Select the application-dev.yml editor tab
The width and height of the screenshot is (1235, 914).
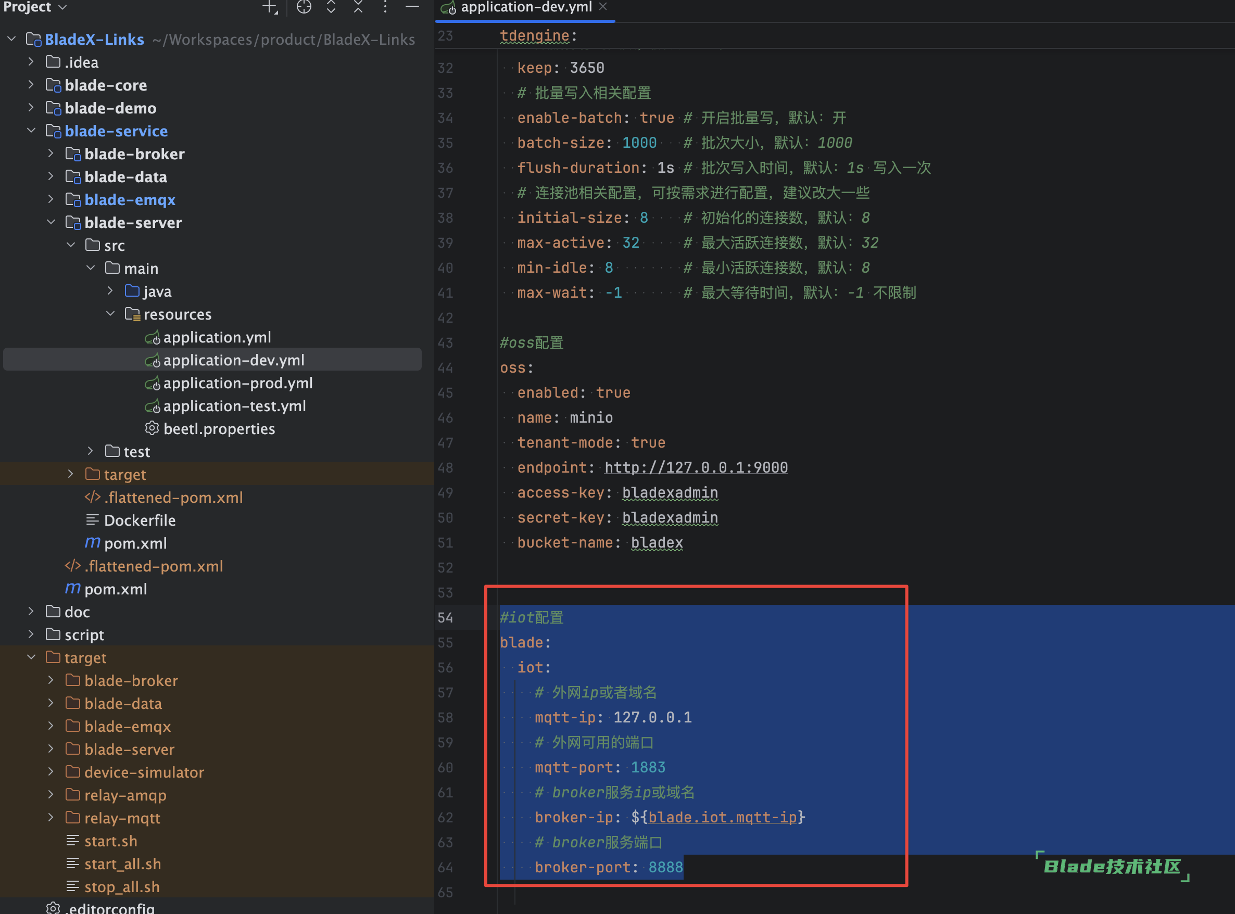(x=526, y=7)
